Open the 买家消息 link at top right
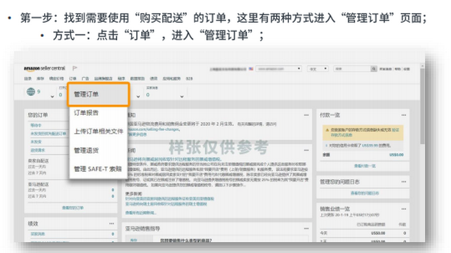 386,69
